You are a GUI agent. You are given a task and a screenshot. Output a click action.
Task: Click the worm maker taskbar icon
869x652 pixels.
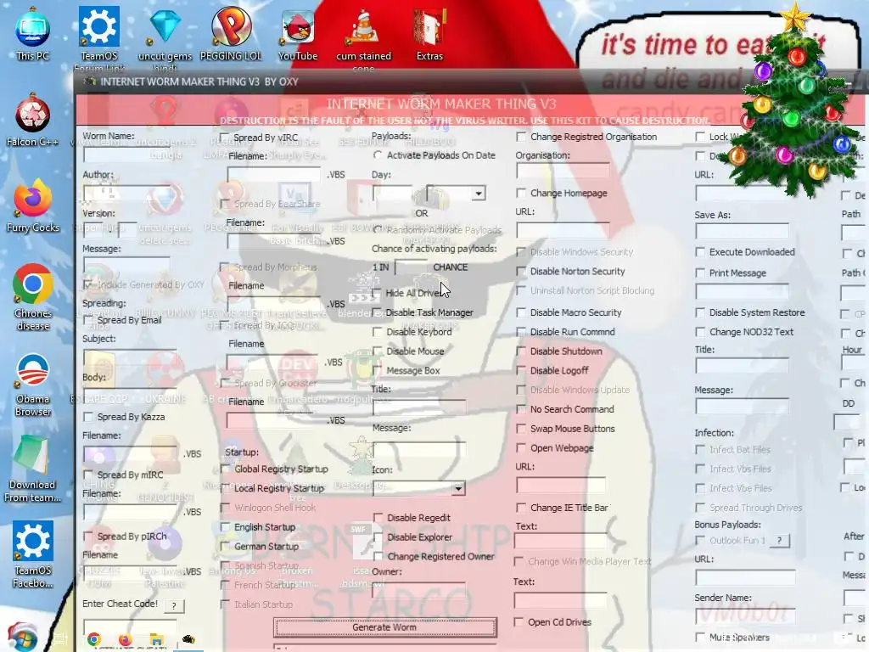(x=188, y=640)
